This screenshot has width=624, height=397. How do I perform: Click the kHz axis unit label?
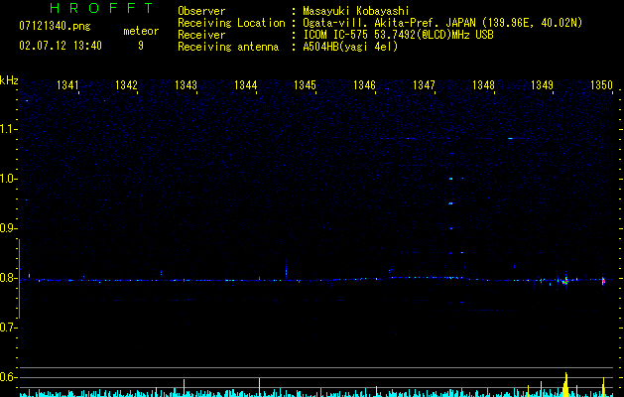click(9, 80)
